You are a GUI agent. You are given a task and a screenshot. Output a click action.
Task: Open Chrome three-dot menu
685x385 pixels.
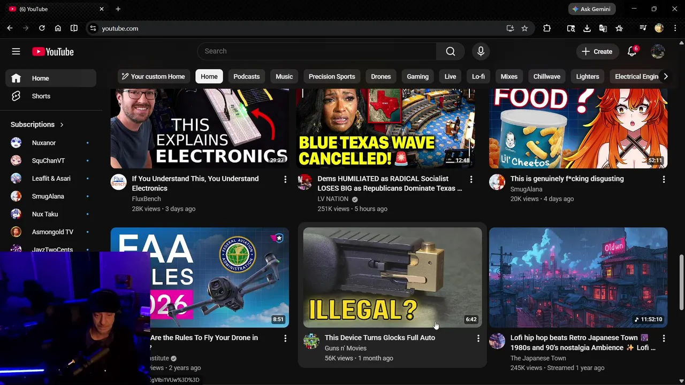(x=675, y=28)
